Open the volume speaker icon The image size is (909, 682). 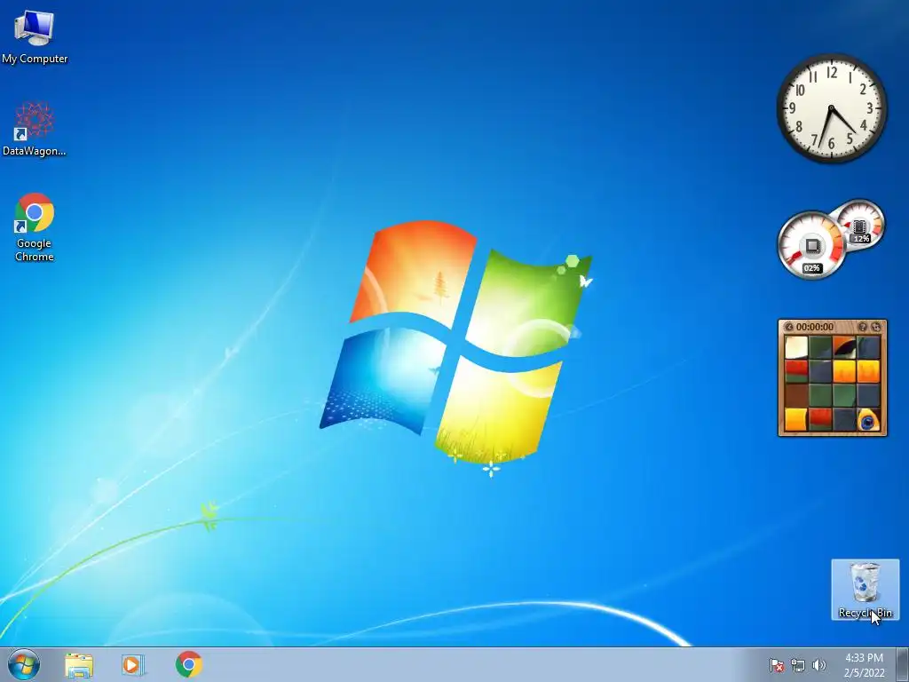[819, 665]
